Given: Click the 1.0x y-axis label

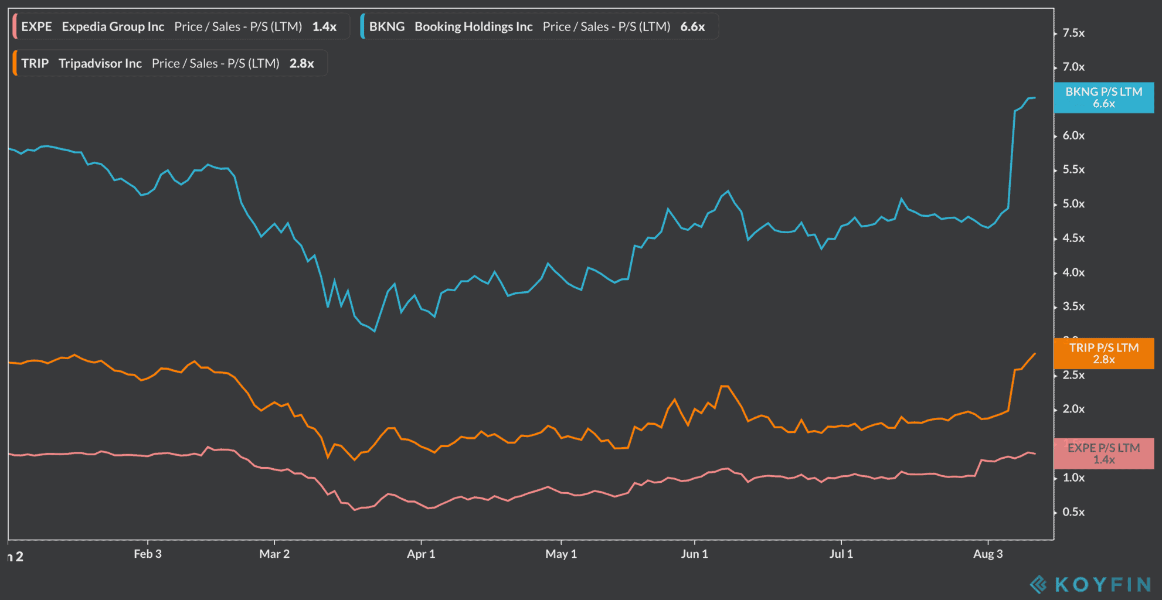Looking at the screenshot, I should (1073, 478).
